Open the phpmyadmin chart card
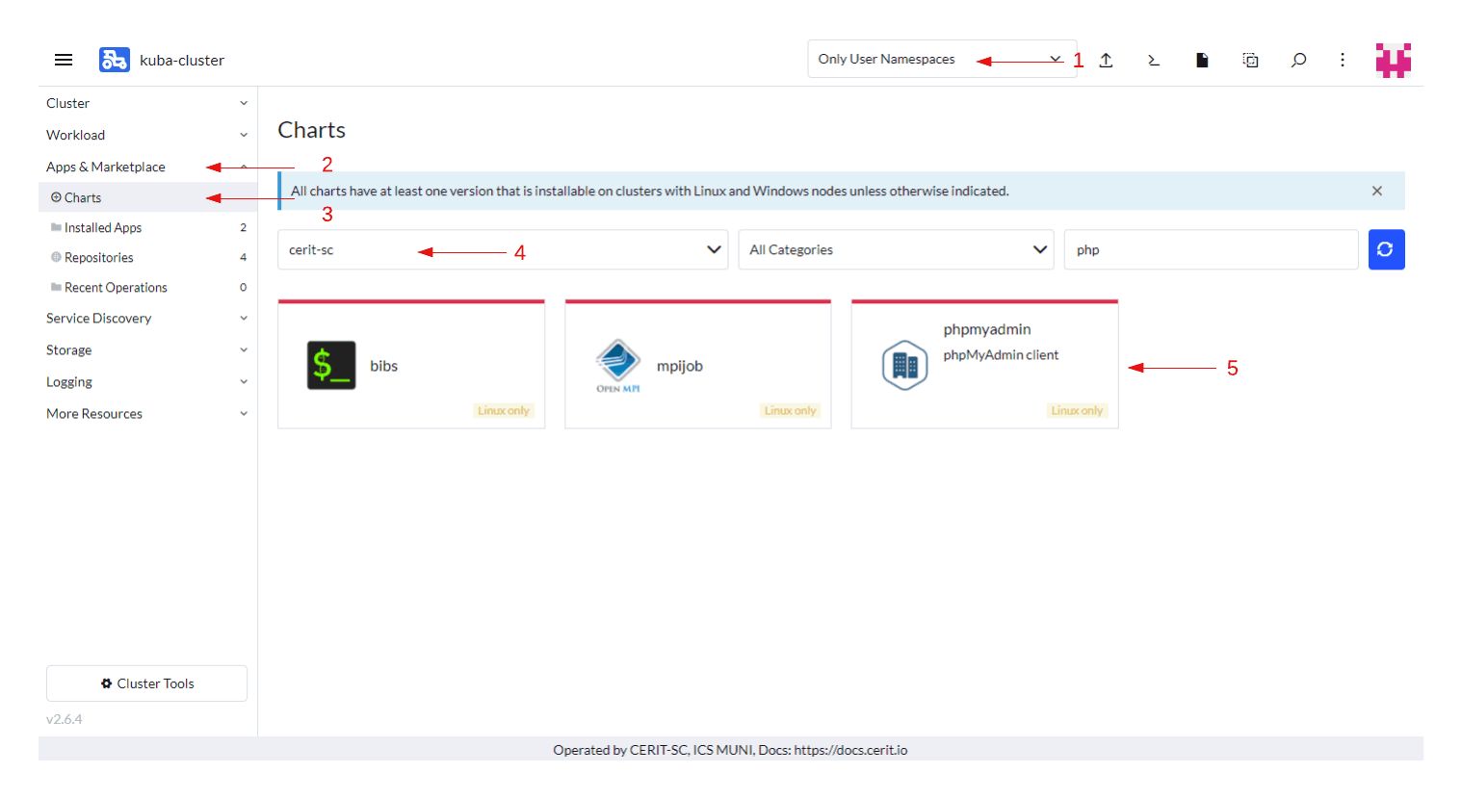This screenshot has height=799, width=1462. [983, 364]
